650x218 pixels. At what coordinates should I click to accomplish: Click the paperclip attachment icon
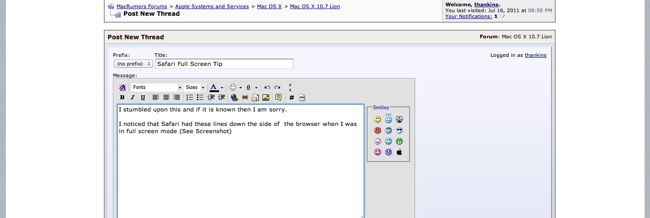[248, 88]
